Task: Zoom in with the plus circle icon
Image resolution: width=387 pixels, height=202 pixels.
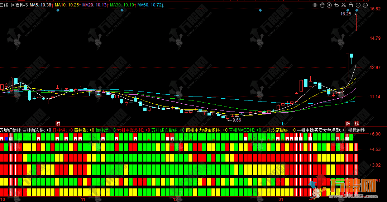Action: point(358,5)
